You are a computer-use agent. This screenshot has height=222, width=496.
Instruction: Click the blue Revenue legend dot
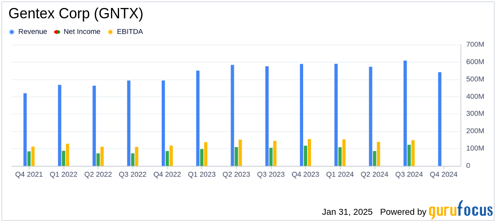pyautogui.click(x=12, y=32)
